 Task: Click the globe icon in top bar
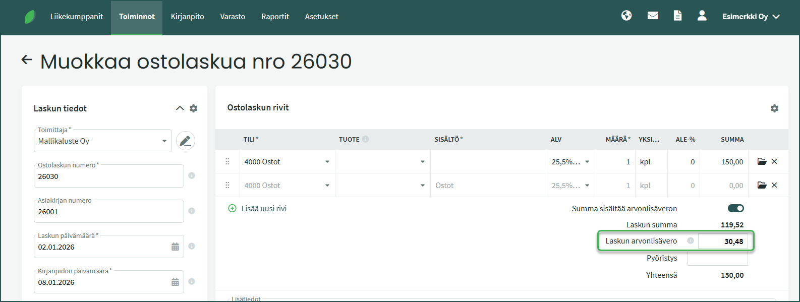pos(626,16)
